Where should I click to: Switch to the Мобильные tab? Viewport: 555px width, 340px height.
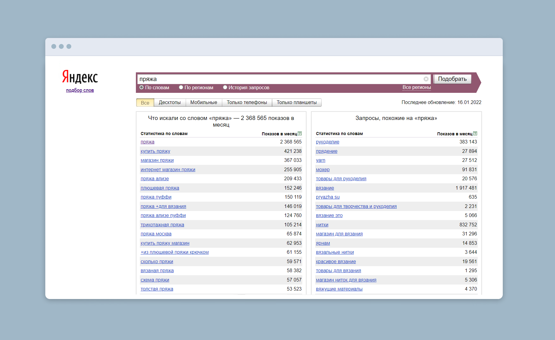point(204,102)
